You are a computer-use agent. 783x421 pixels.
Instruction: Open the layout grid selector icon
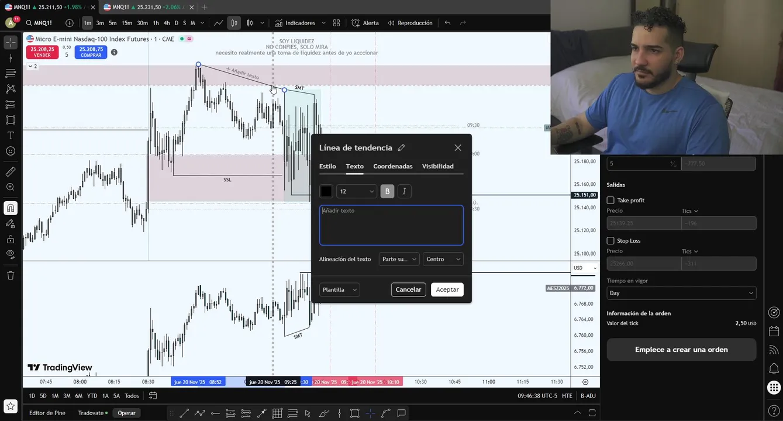tap(336, 23)
